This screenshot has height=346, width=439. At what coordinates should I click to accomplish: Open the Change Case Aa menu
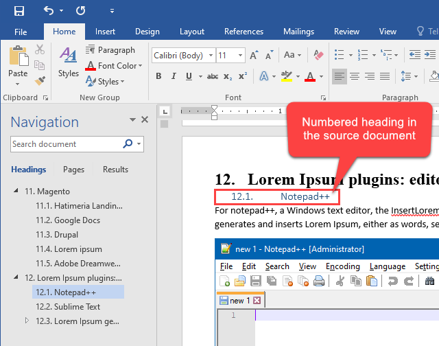point(292,55)
